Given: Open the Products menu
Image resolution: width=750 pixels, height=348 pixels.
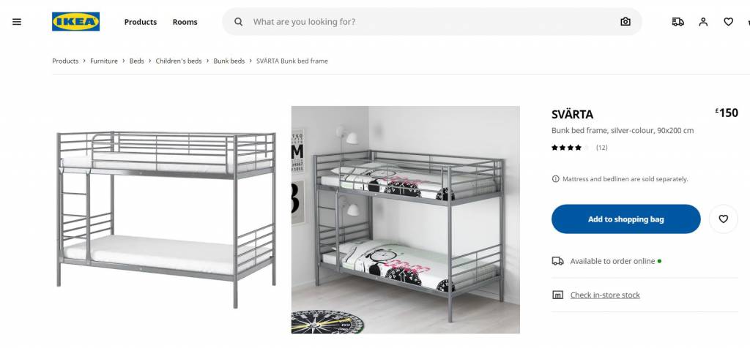Looking at the screenshot, I should tap(141, 22).
